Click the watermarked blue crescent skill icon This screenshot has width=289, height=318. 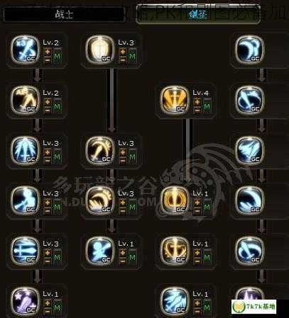249,201
